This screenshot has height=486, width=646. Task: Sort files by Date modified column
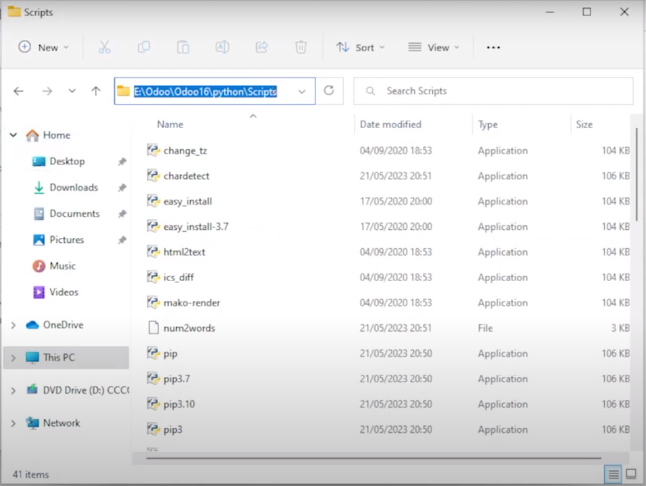pyautogui.click(x=391, y=124)
